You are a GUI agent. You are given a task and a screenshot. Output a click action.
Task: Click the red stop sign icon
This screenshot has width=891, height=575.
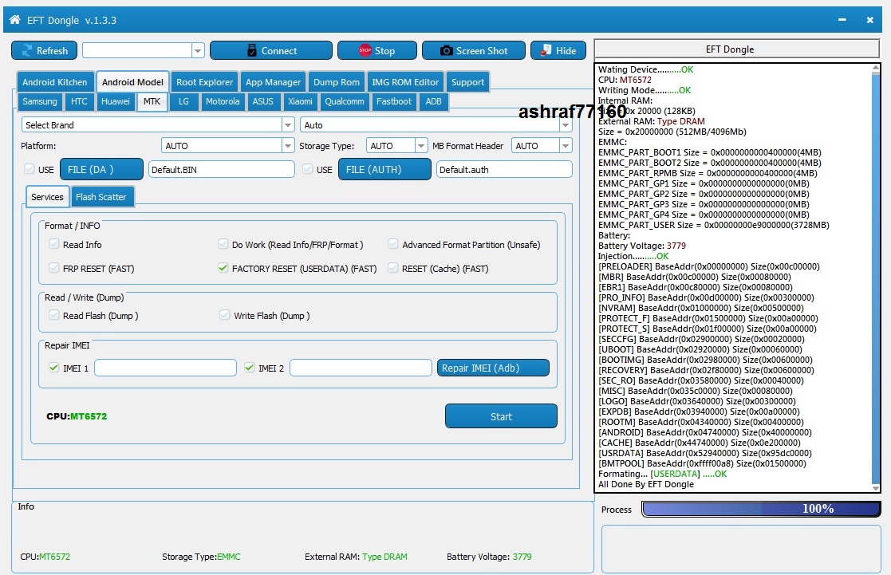pyautogui.click(x=365, y=50)
